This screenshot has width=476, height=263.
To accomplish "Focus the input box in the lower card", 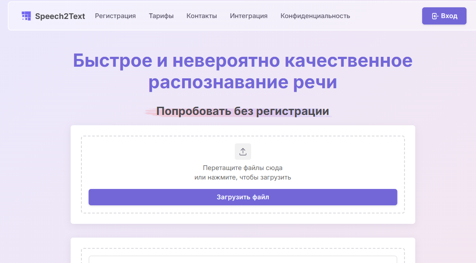I will click(243, 259).
